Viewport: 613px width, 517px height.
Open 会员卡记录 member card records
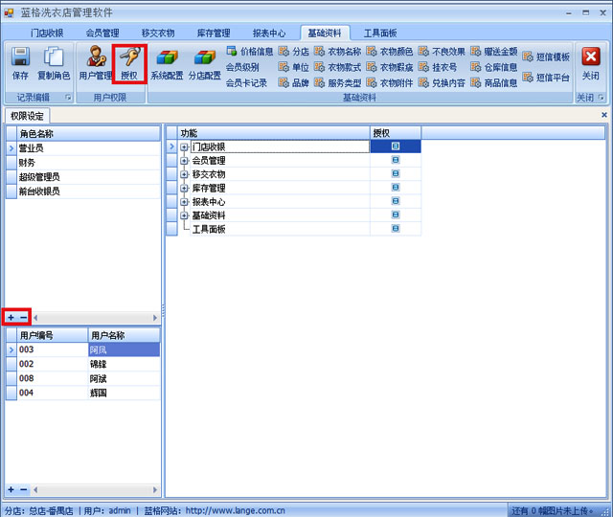click(x=247, y=83)
